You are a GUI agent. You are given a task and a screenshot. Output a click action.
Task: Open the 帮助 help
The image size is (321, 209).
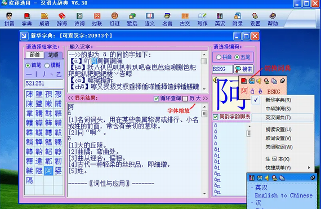[273, 19]
